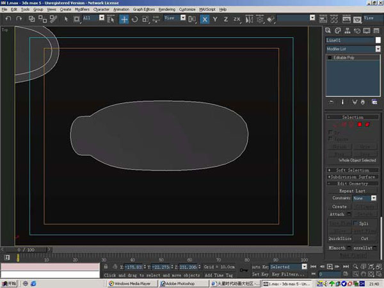384x288 pixels.
Task: Open the Modifiers menu
Action: click(x=82, y=10)
